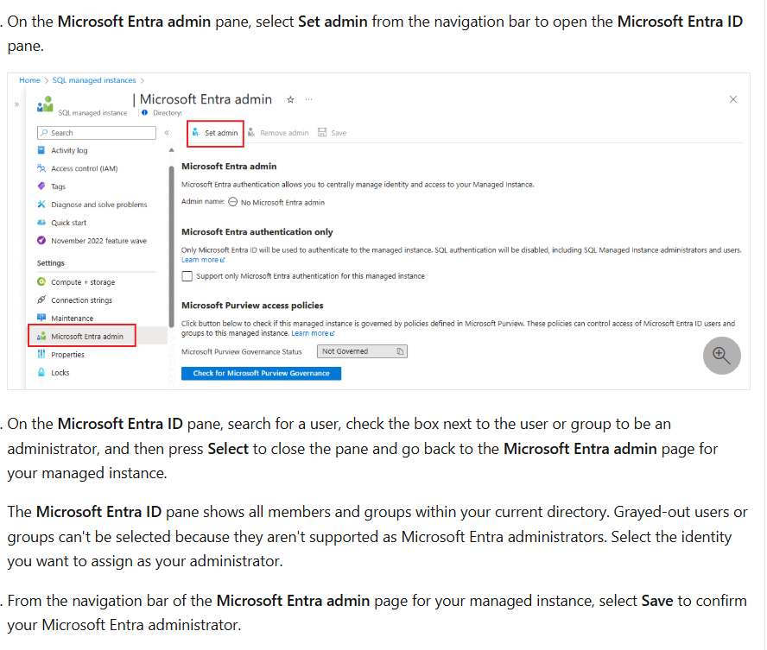Screen dimensions: 767x650
Task: Click the Save toolbar button
Action: 333,133
